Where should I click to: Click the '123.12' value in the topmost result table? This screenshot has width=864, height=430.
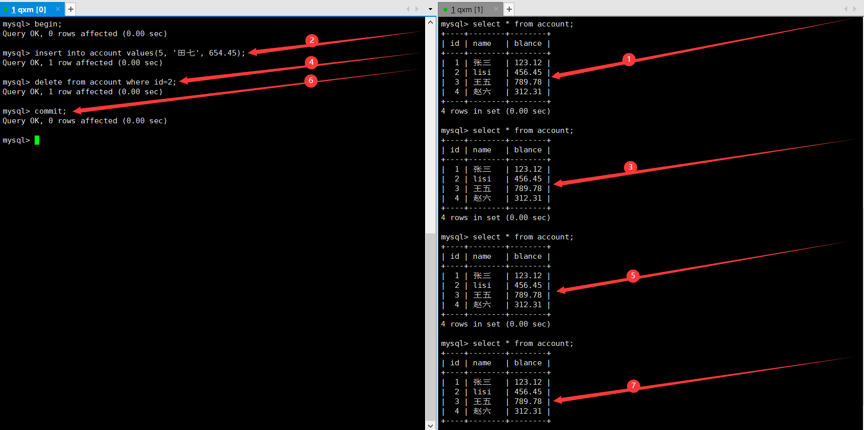click(x=528, y=63)
